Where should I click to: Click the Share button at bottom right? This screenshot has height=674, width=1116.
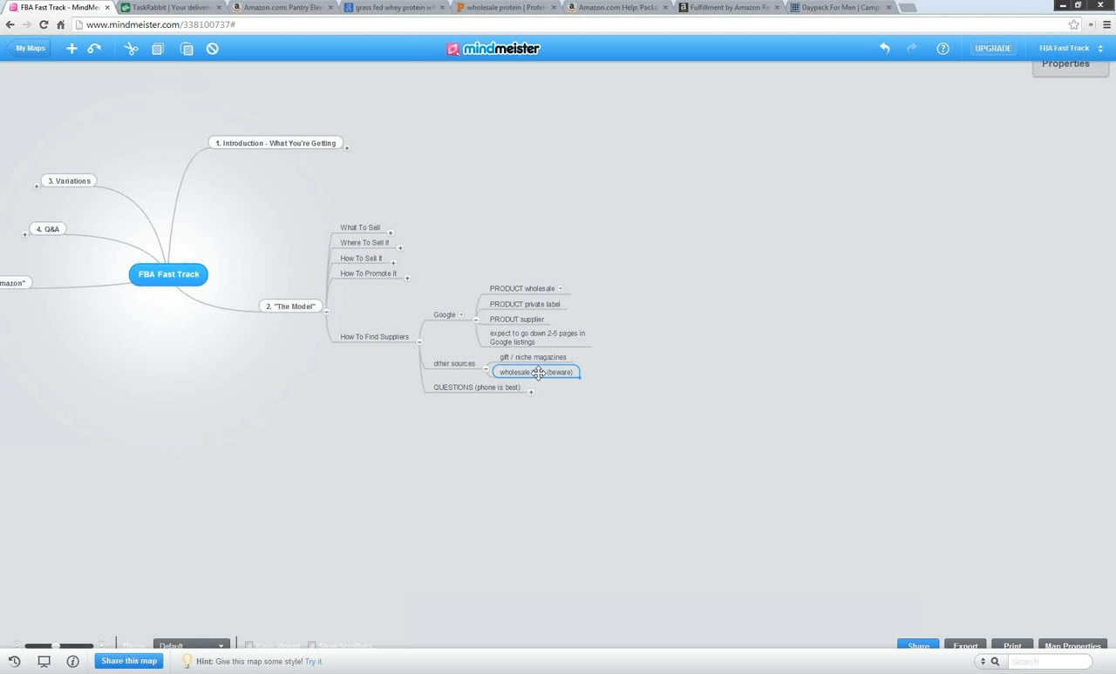918,645
